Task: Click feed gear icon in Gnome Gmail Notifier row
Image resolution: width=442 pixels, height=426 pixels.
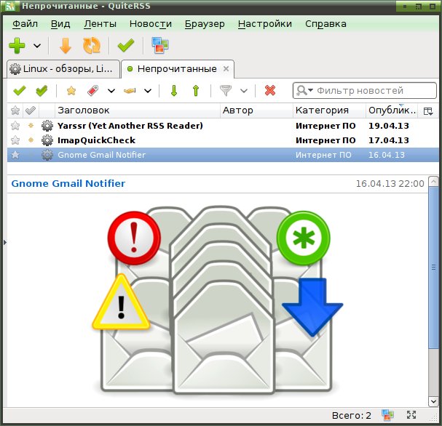Action: tap(47, 155)
